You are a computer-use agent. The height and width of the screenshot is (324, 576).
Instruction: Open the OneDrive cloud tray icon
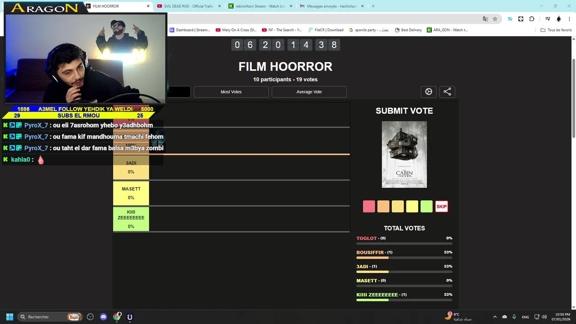click(x=504, y=317)
